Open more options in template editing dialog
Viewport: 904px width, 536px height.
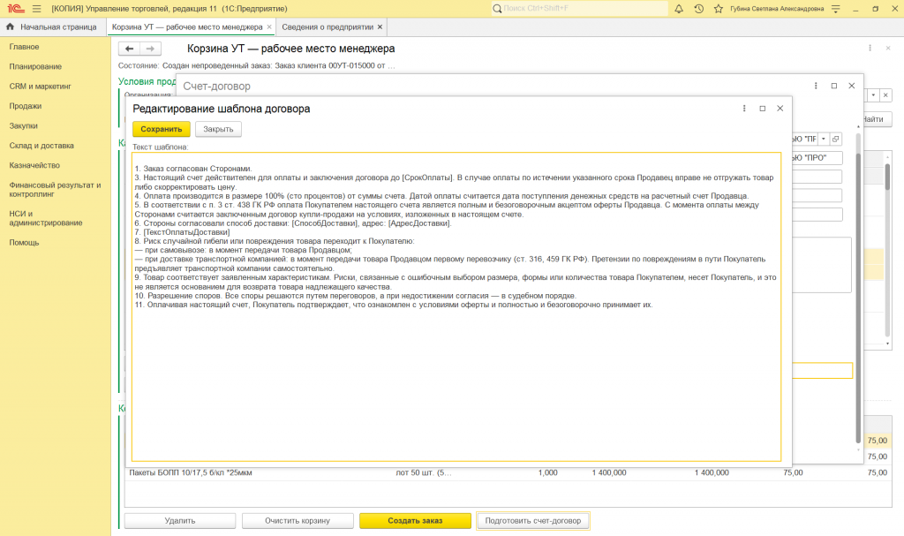(744, 109)
